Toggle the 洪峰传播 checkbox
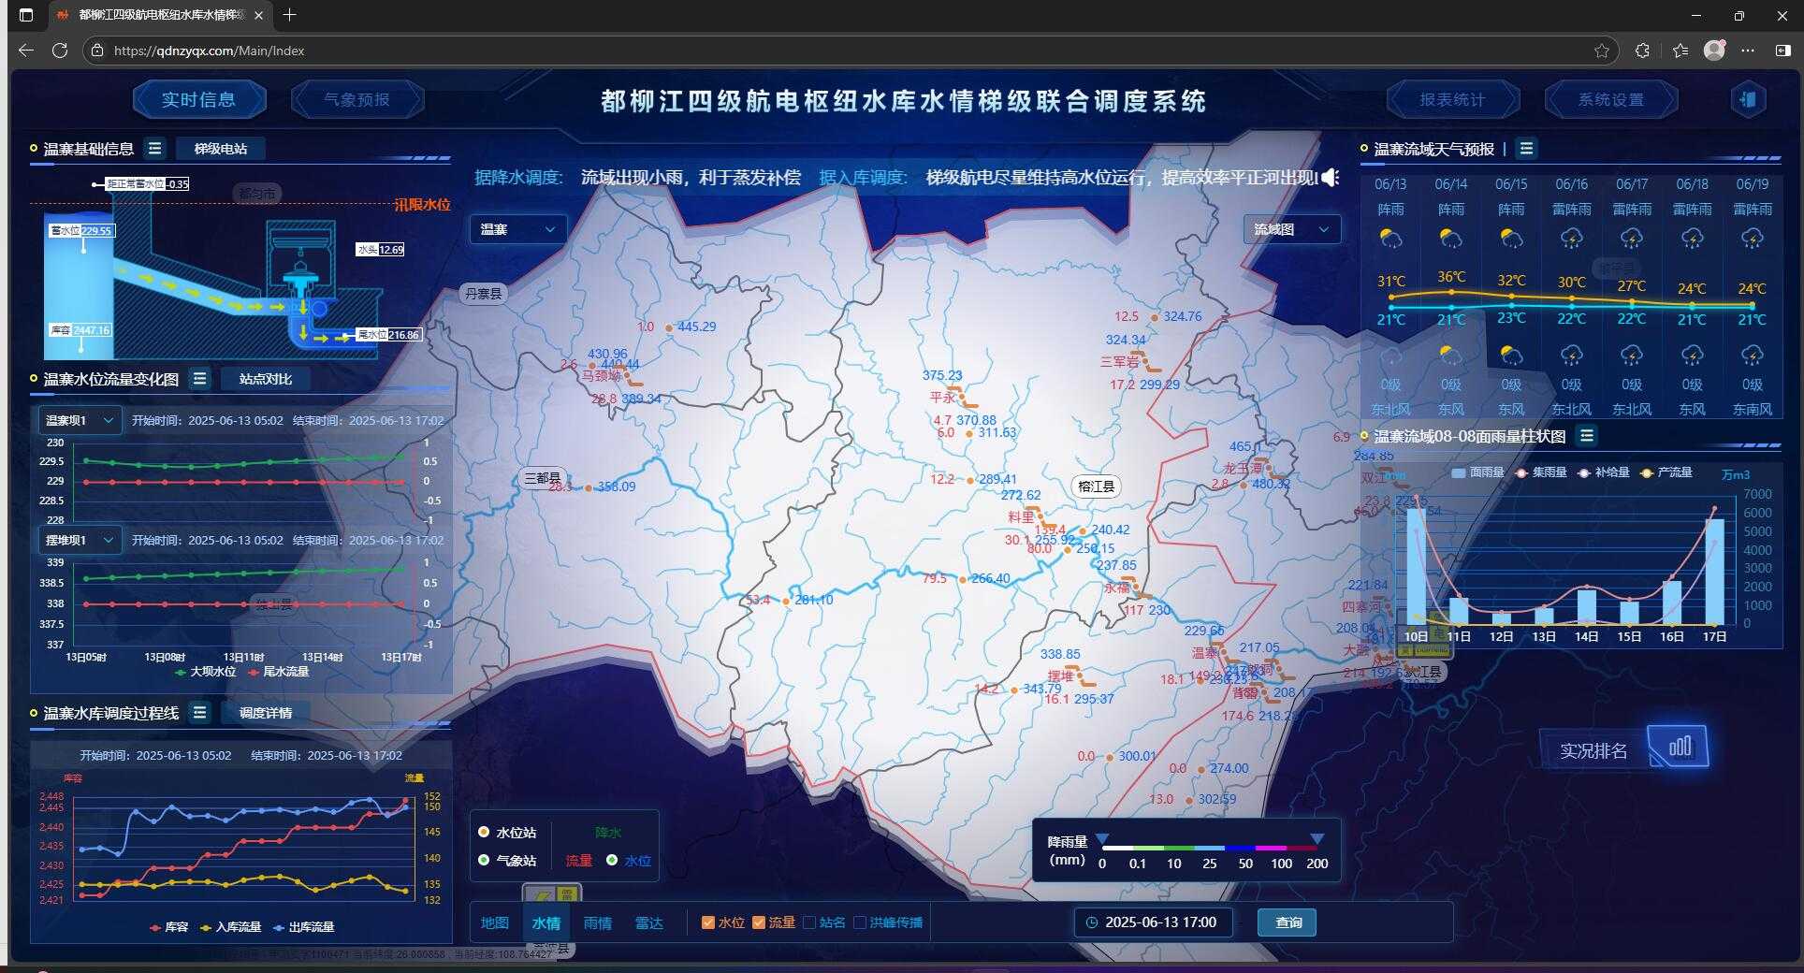 point(860,922)
